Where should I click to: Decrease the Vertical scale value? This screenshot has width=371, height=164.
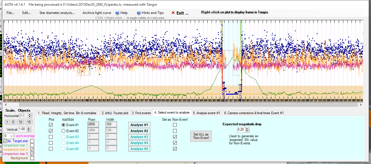coord(28,130)
